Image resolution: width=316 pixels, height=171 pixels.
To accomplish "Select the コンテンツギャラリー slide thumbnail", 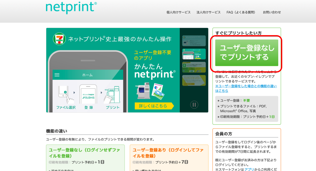I will 194,80.
